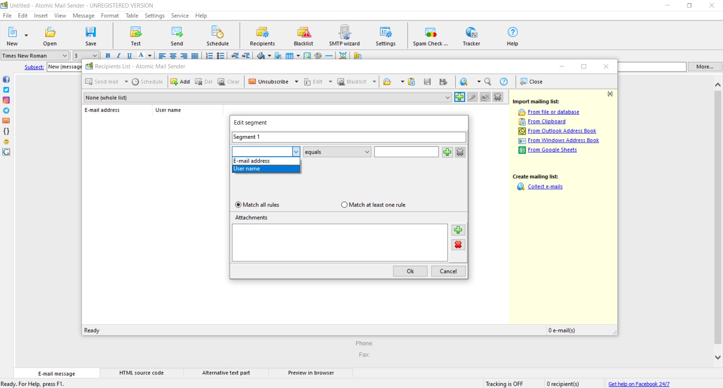This screenshot has height=388, width=723.
Task: Switch to Preview in browser tab
Action: tap(311, 373)
